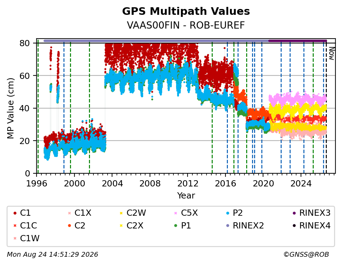This screenshot has height=265, width=342.
Task: Click the Now marker label
Action: pyautogui.click(x=332, y=54)
